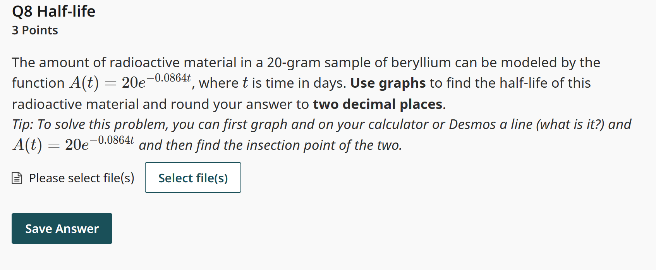Click the Please select file(s) label
Viewport: 656px width, 270px height.
(x=81, y=178)
